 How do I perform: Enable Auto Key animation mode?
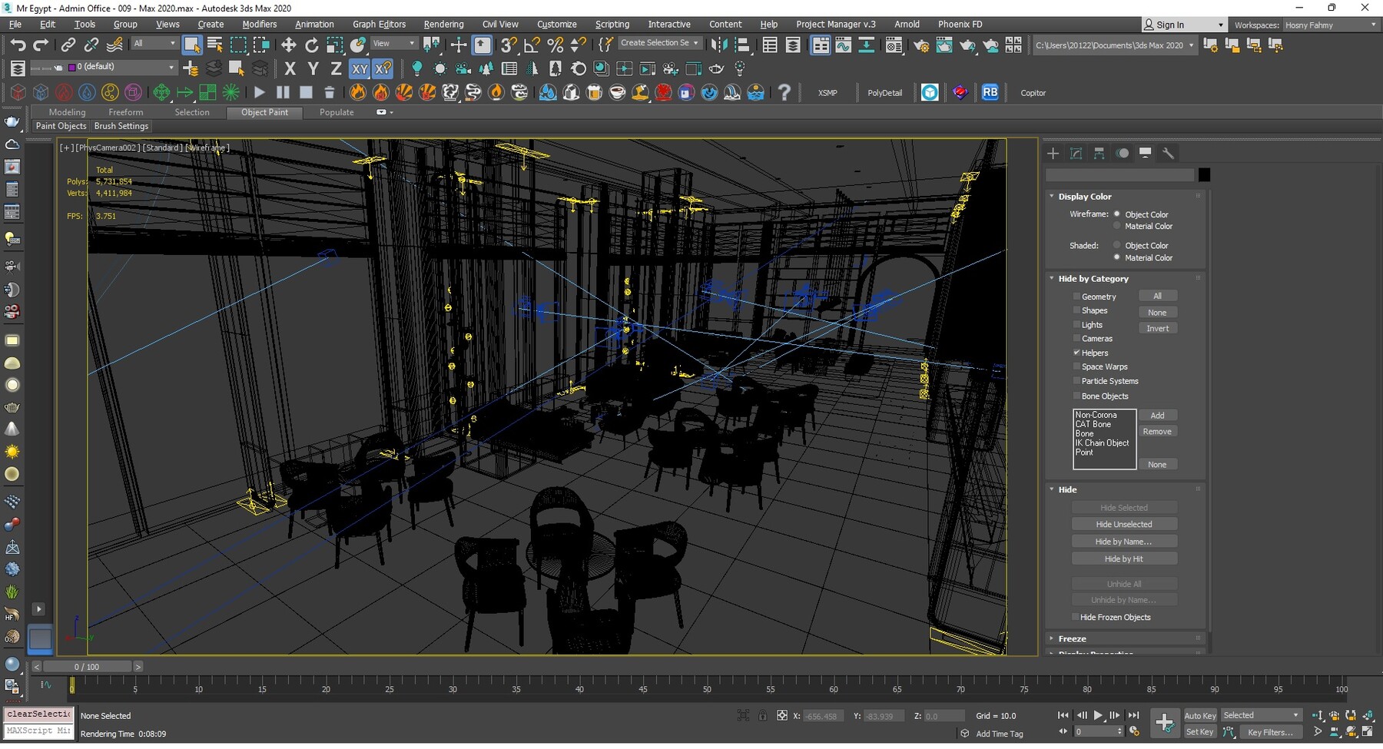coord(1199,714)
